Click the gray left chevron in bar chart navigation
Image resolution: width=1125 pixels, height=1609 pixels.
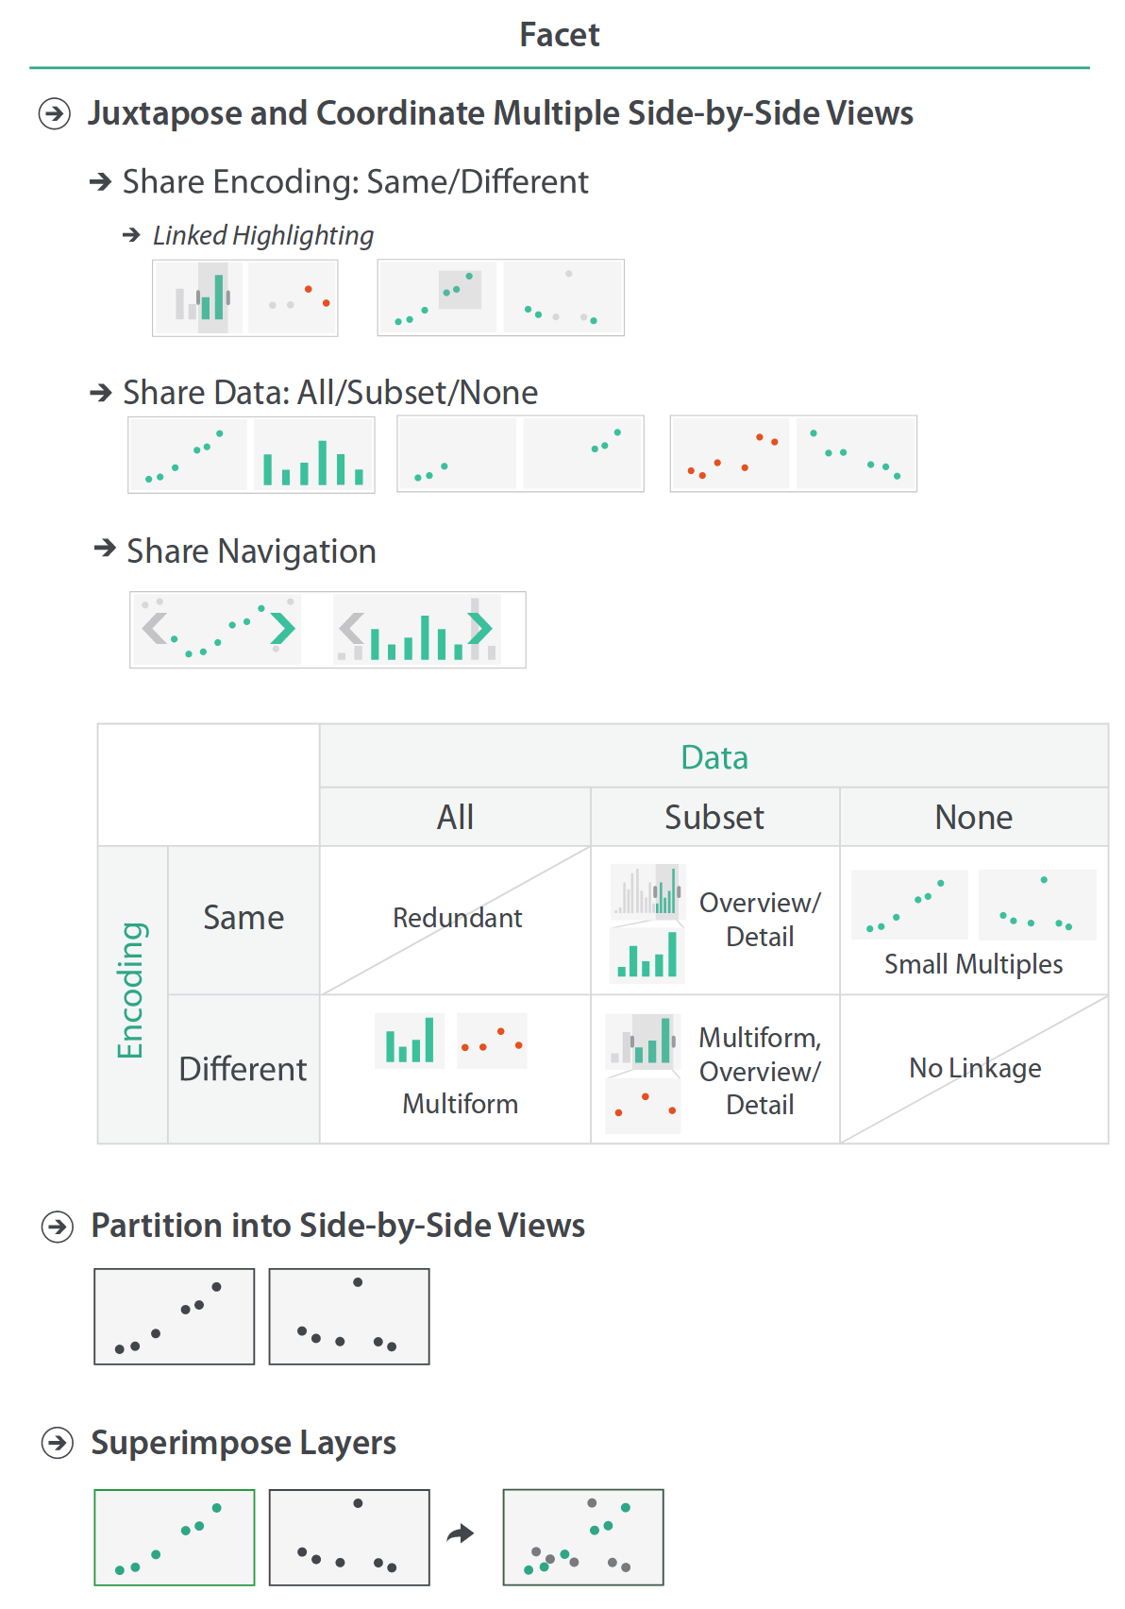(351, 628)
